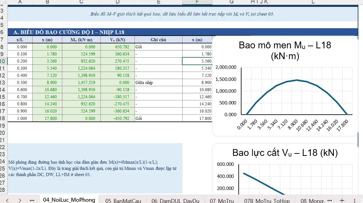Open the 07B_MoTru_ToHop sheet tab
Image resolution: width=363 pixels, height=203 pixels.
coord(267,201)
